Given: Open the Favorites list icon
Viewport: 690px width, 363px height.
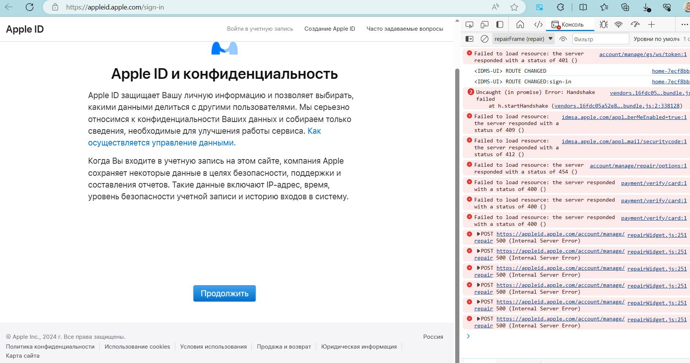Looking at the screenshot, I should [x=604, y=7].
